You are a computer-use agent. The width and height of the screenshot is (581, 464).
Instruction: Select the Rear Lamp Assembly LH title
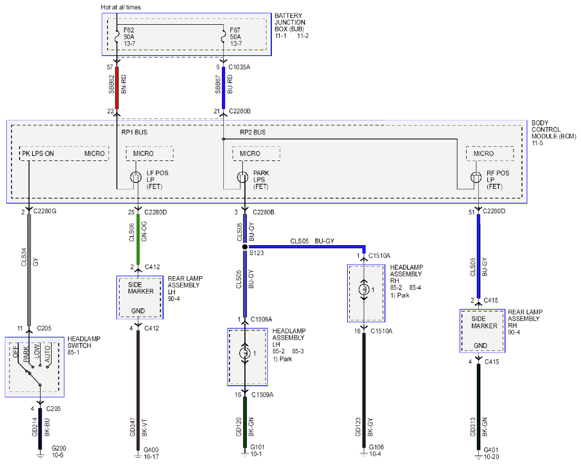click(x=185, y=285)
